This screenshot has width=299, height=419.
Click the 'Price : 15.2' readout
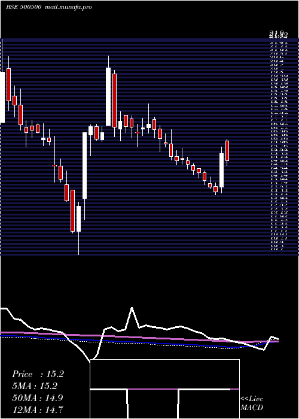[38, 374]
